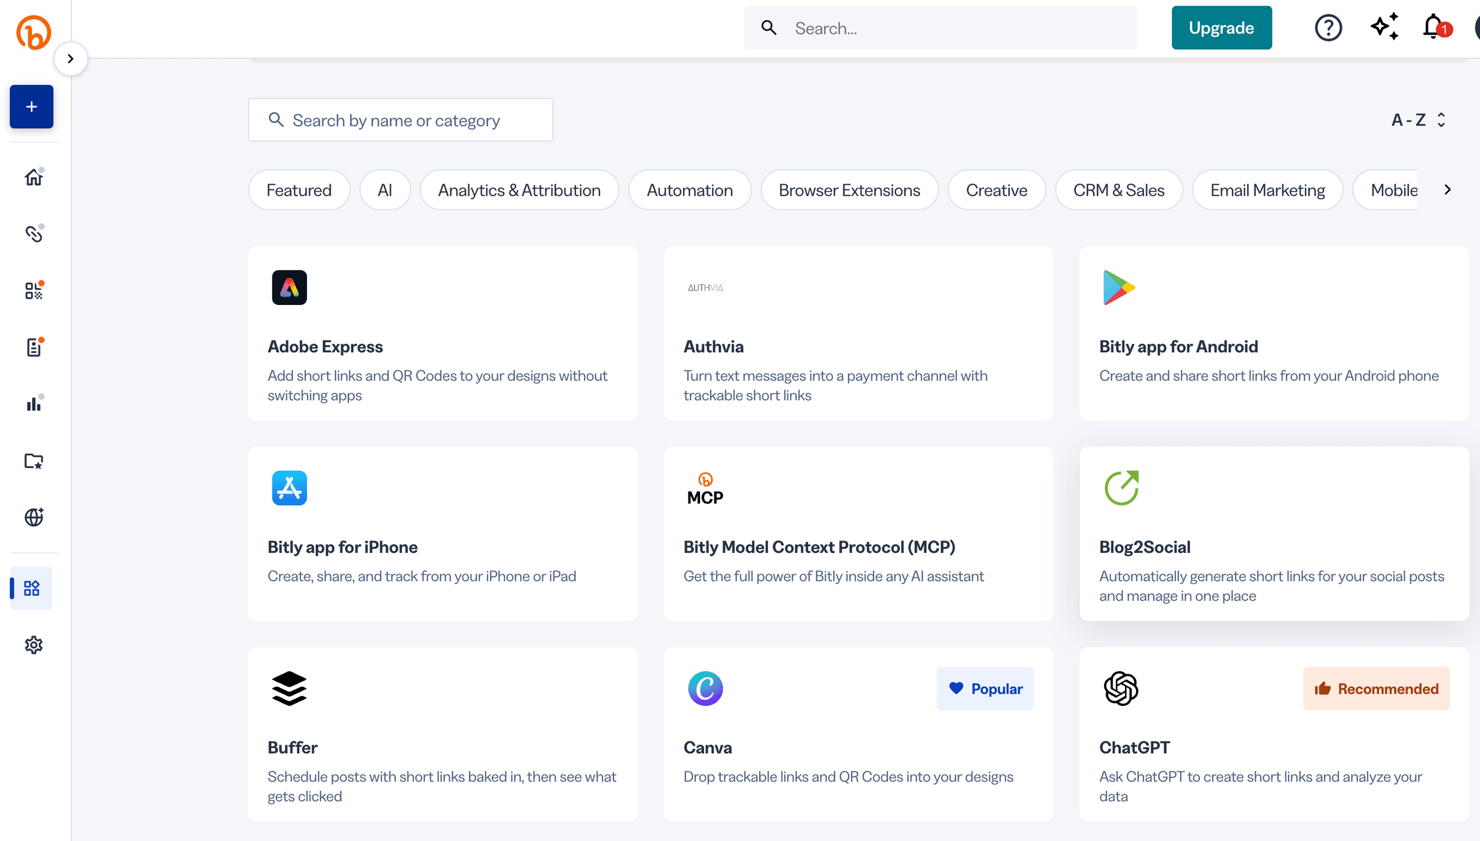The width and height of the screenshot is (1480, 841).
Task: Open Bitly app for Android title
Action: pyautogui.click(x=1178, y=346)
